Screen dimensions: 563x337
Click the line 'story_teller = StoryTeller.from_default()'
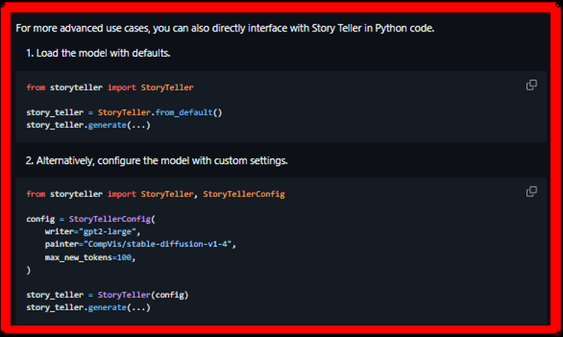coord(124,112)
